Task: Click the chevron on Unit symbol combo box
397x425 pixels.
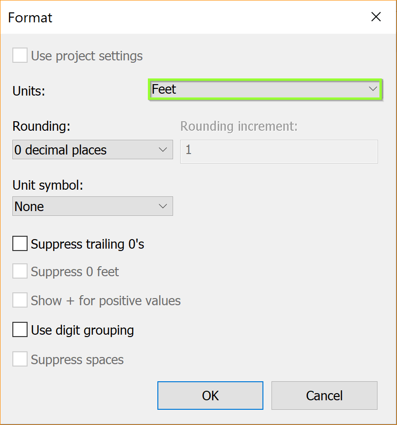Action: pos(163,206)
